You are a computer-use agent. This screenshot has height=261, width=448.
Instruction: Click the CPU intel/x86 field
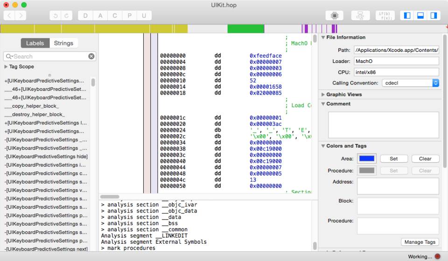(397, 72)
